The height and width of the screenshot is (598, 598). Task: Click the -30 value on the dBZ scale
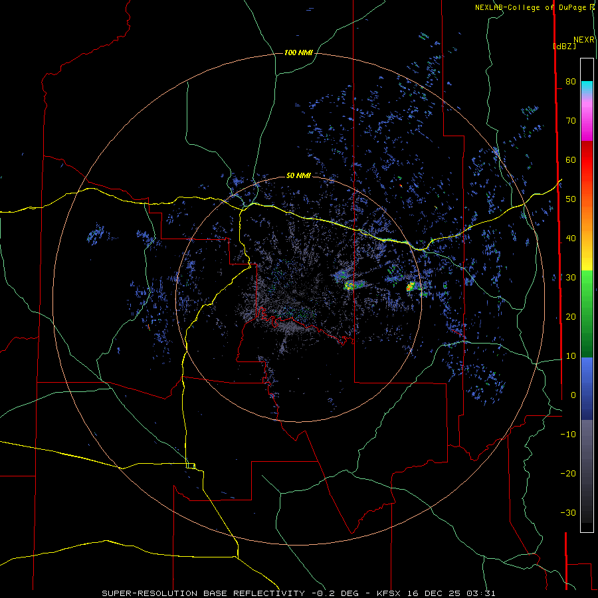[x=568, y=512]
